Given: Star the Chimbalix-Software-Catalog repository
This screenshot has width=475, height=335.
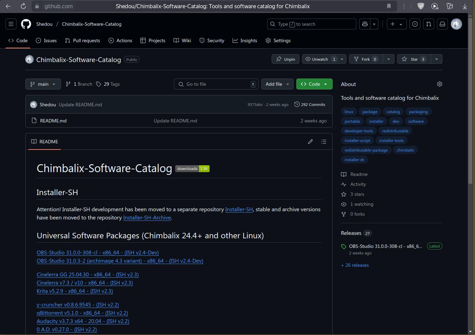Looking at the screenshot, I should pyautogui.click(x=414, y=59).
